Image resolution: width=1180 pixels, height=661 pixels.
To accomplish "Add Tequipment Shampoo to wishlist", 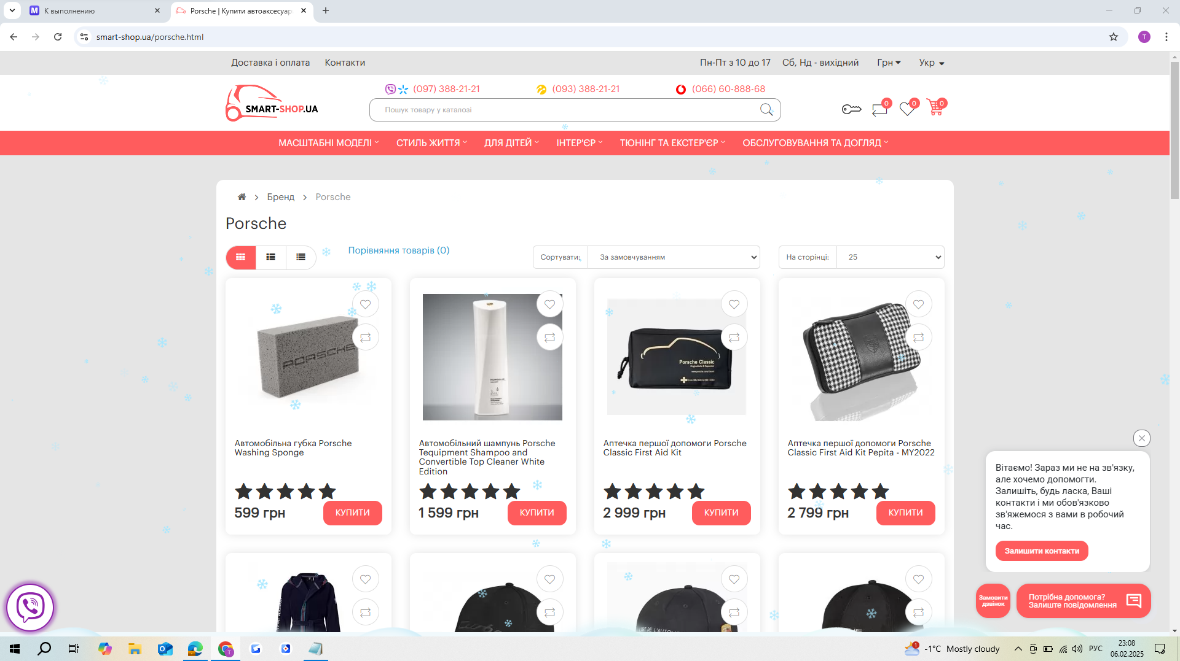I will tap(550, 304).
